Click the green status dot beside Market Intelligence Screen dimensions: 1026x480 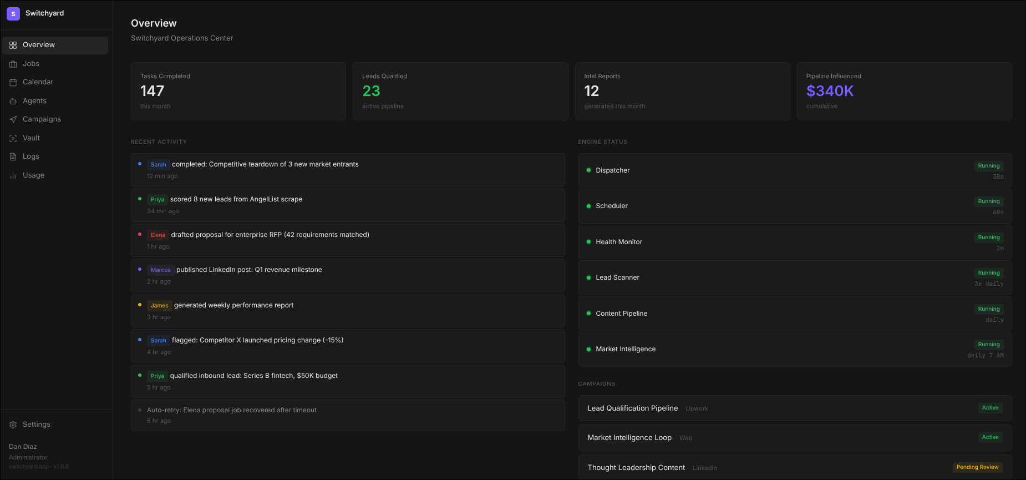588,349
